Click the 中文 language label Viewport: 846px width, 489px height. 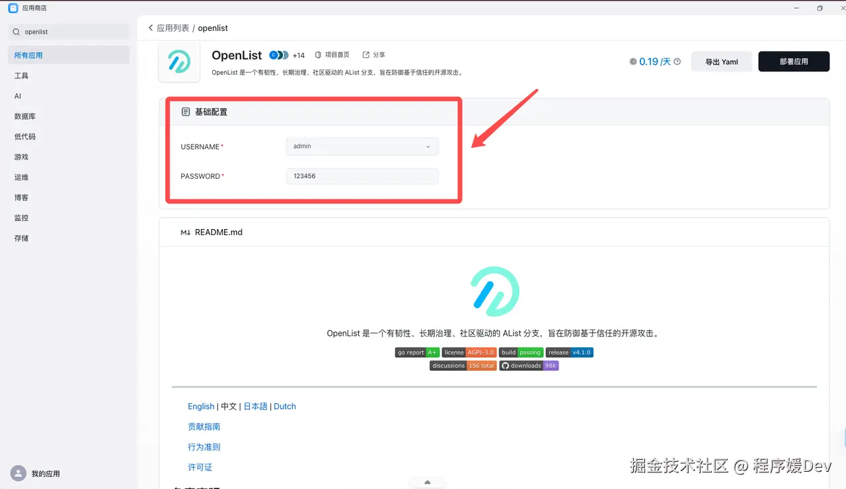tap(229, 407)
